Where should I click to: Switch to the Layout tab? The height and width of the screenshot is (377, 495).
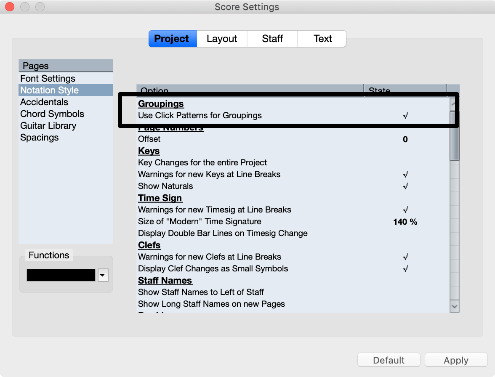[222, 39]
